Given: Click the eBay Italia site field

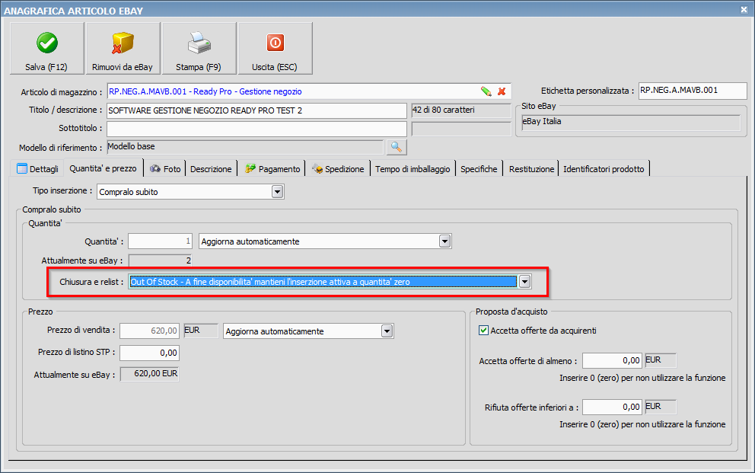Looking at the screenshot, I should [631, 122].
